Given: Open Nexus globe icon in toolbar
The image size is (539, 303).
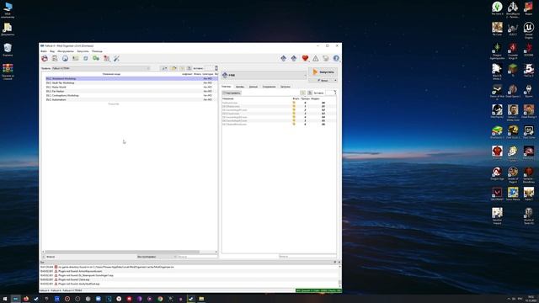Looking at the screenshot, I should pyautogui.click(x=66, y=58).
